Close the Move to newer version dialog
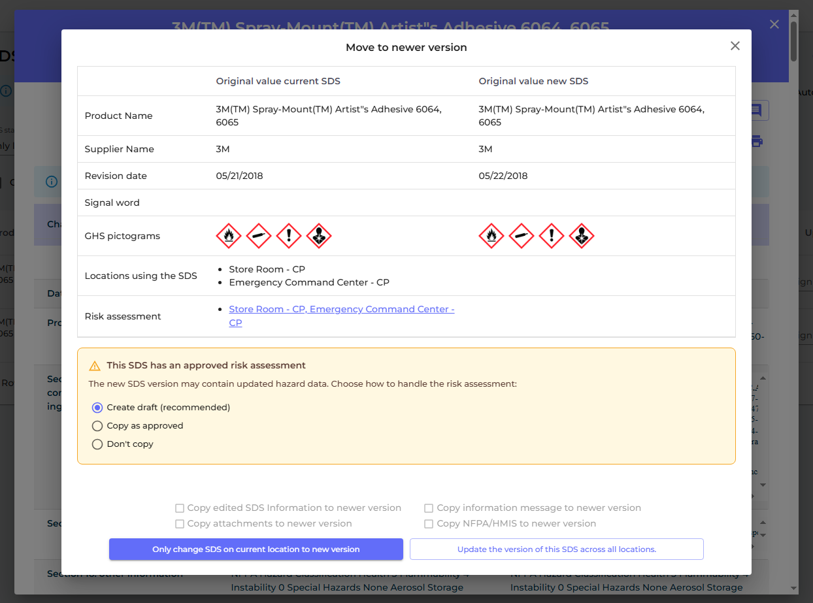Image resolution: width=813 pixels, height=603 pixels. click(735, 46)
